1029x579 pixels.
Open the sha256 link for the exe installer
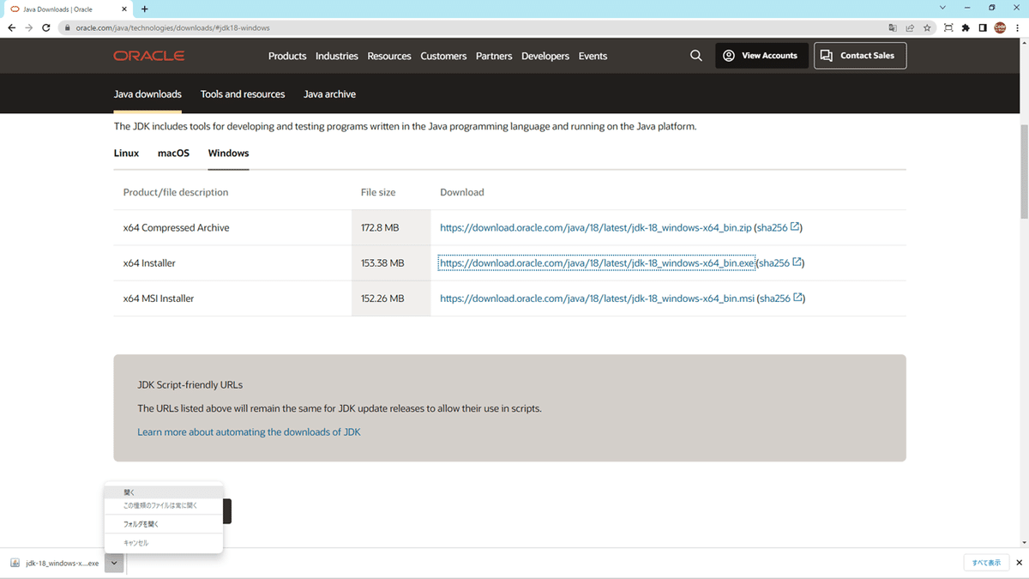click(x=780, y=263)
